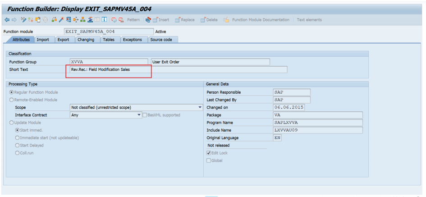Click the Original Language field EN
The width and height of the screenshot is (426, 197).
(277, 138)
